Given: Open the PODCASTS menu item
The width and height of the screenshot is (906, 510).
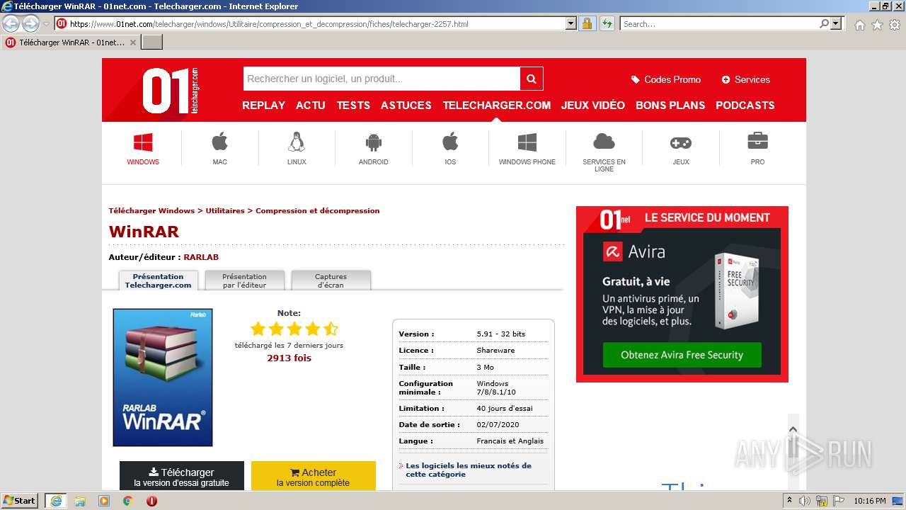Looking at the screenshot, I should [x=745, y=106].
